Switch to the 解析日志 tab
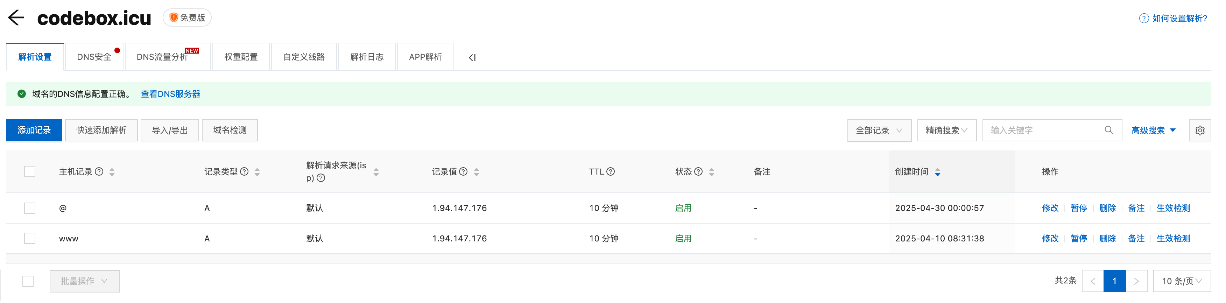 [366, 57]
